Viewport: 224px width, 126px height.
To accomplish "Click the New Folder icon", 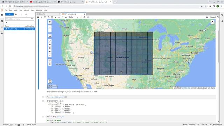I will 16,14.
